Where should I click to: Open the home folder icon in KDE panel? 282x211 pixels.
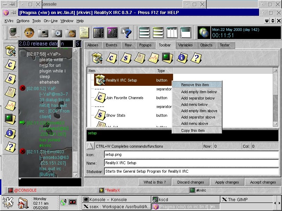tap(23, 203)
